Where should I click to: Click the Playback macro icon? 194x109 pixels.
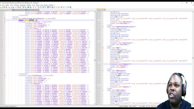[x=66, y=7]
